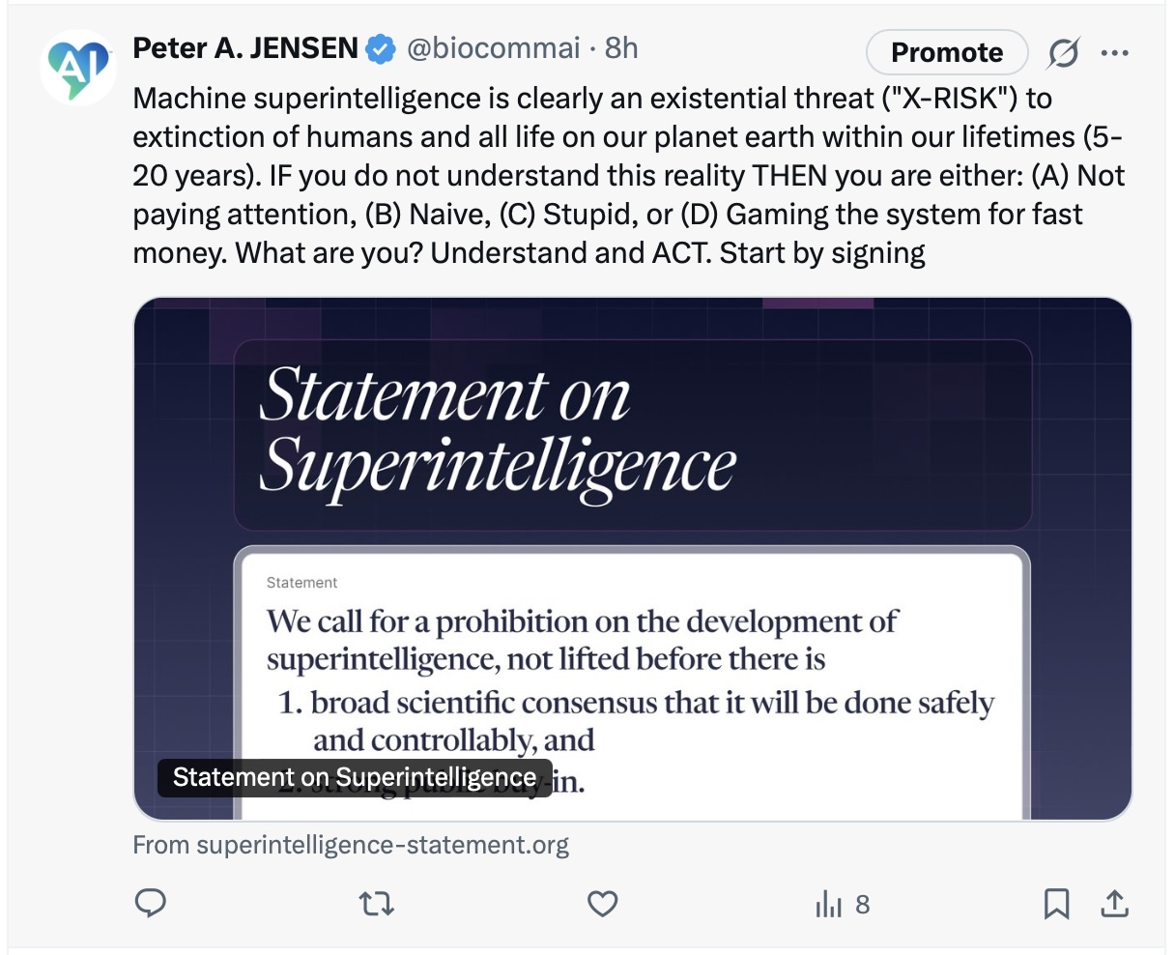The height and width of the screenshot is (955, 1175).
Task: Open tweet by clicking its body text
Action: point(628,176)
